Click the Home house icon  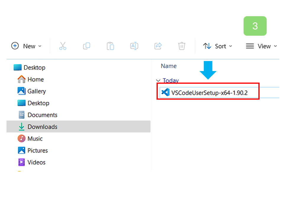click(x=21, y=79)
